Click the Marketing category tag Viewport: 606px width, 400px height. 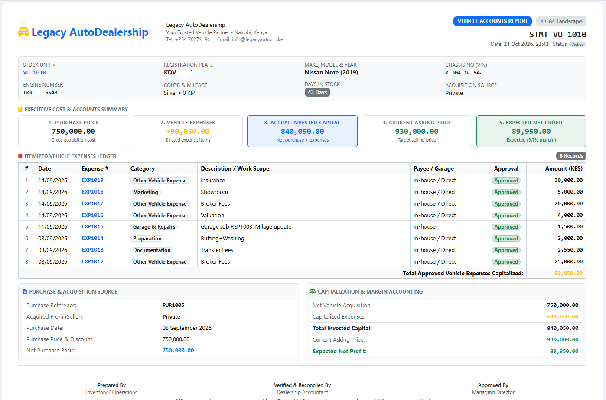click(146, 192)
